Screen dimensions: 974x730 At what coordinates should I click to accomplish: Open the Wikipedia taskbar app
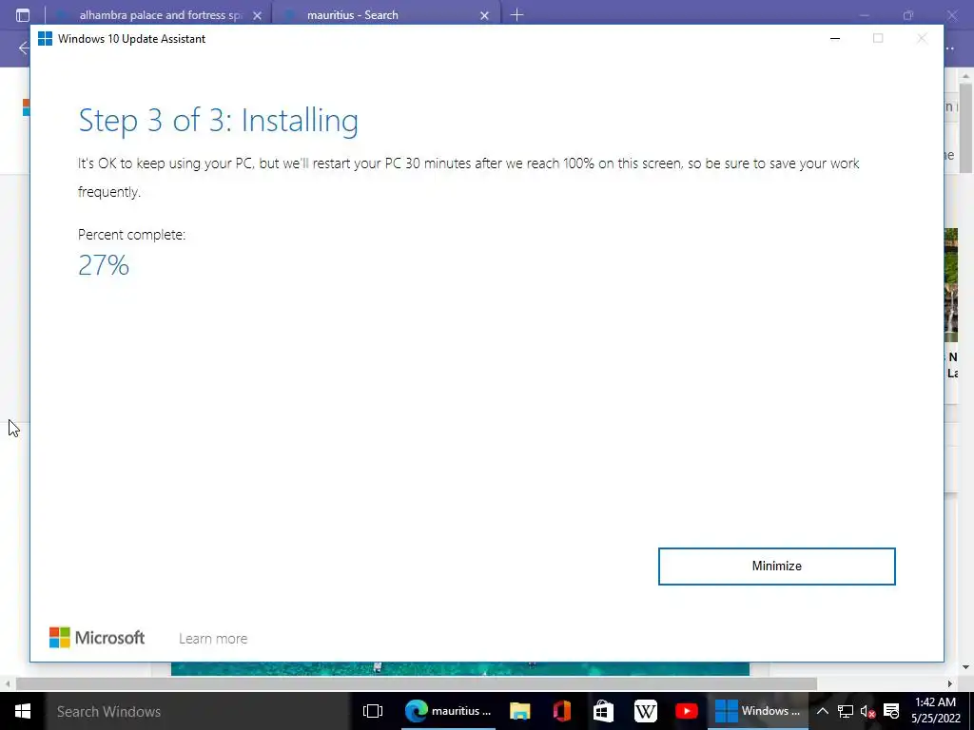point(646,711)
